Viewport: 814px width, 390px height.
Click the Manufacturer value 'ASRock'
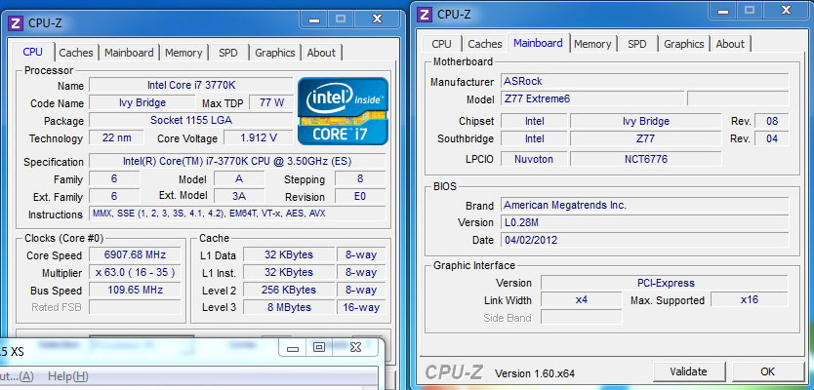(645, 81)
